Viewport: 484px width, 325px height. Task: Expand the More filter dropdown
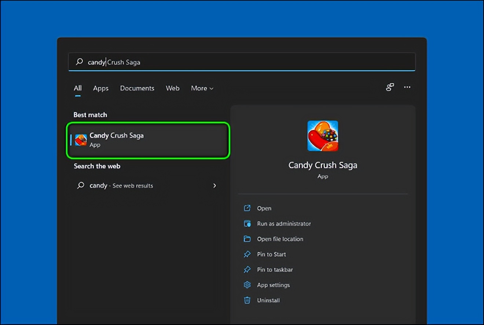[x=202, y=88]
